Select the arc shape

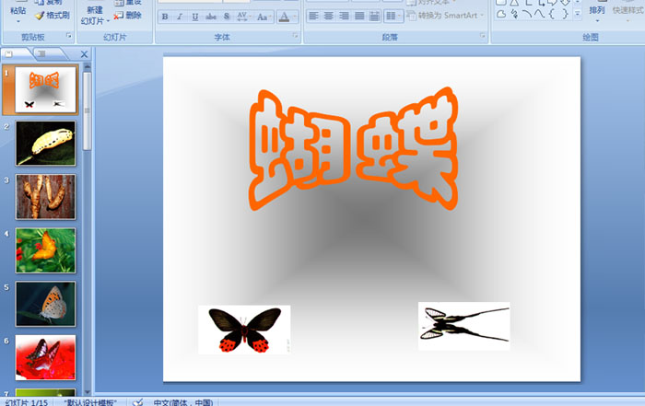(x=527, y=15)
